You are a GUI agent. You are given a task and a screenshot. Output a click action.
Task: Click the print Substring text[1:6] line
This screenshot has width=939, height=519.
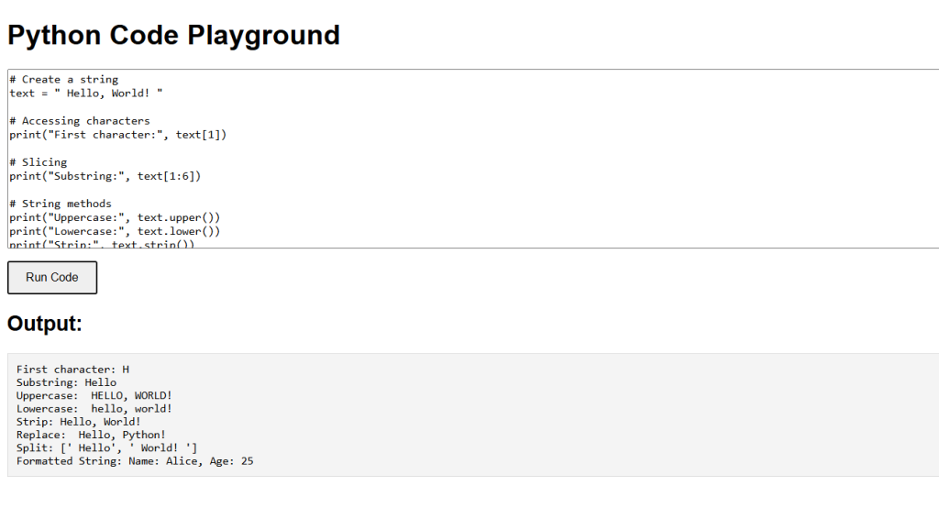(x=105, y=176)
